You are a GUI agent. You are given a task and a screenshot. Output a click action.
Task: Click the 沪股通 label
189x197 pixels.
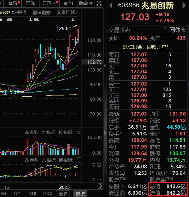(20, 12)
